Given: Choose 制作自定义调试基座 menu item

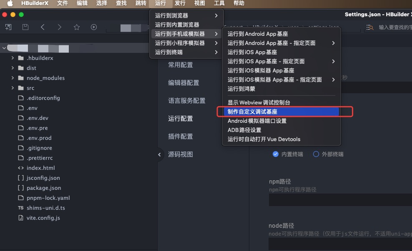Looking at the screenshot, I should tap(281, 112).
